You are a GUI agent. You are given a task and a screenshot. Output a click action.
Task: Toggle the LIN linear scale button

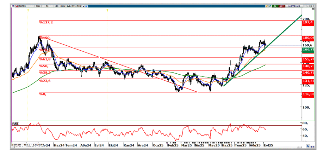coord(56,6)
